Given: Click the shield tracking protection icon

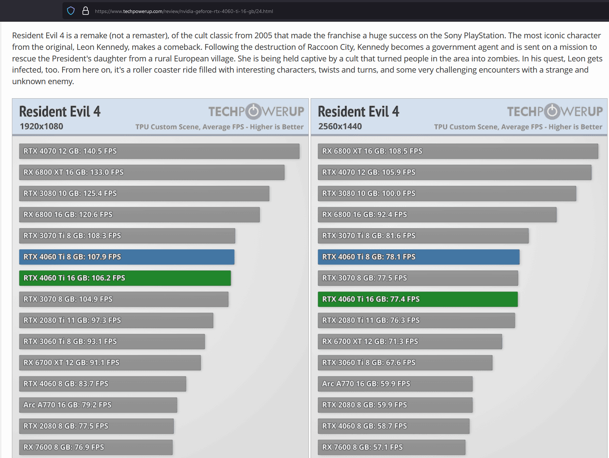Looking at the screenshot, I should pyautogui.click(x=71, y=11).
